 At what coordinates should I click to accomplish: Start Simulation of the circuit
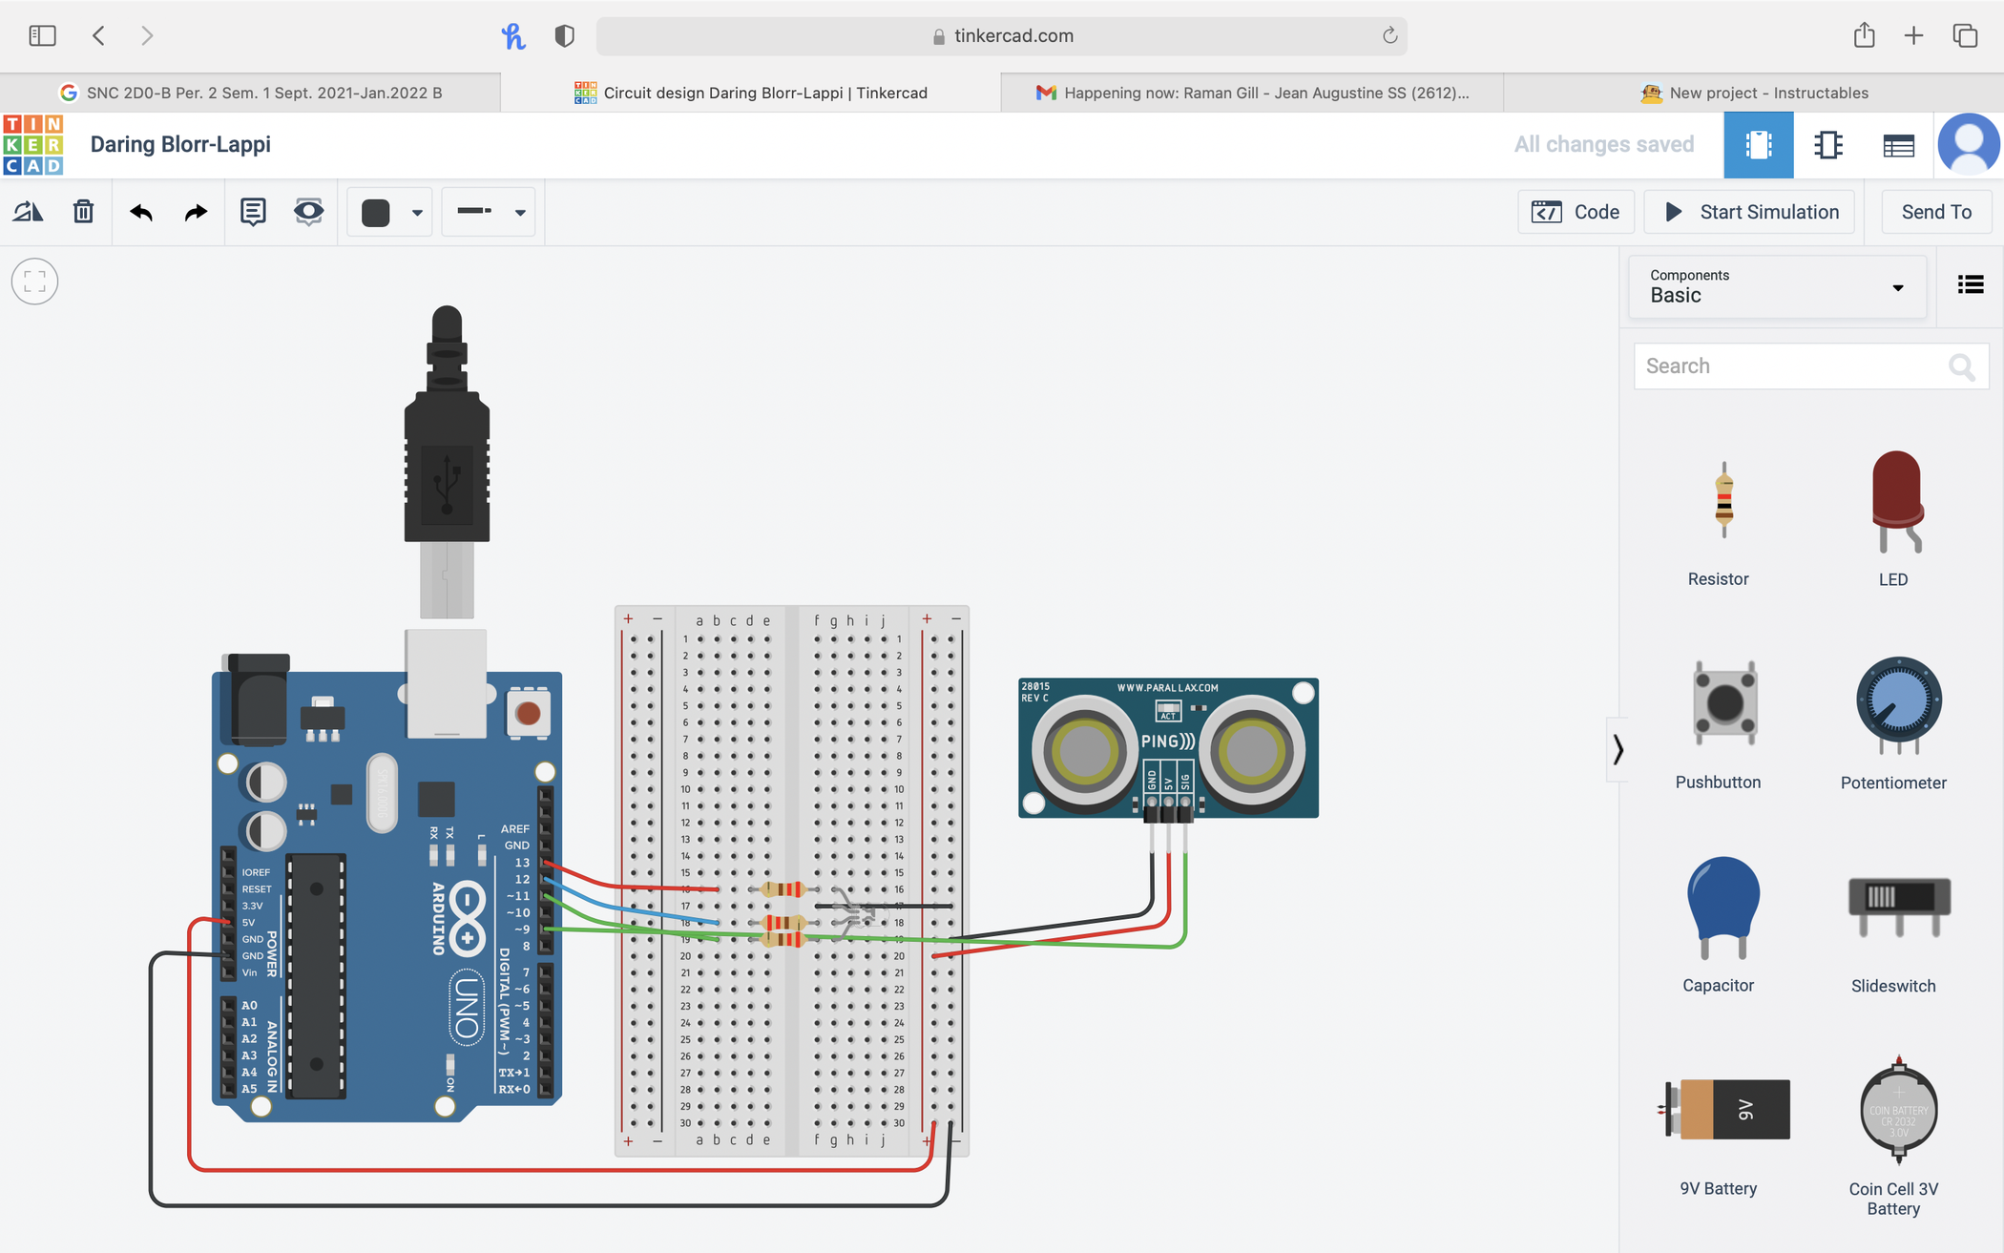pyautogui.click(x=1750, y=211)
